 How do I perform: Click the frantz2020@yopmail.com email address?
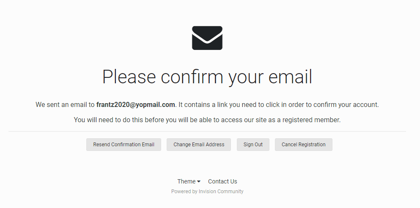pyautogui.click(x=135, y=105)
